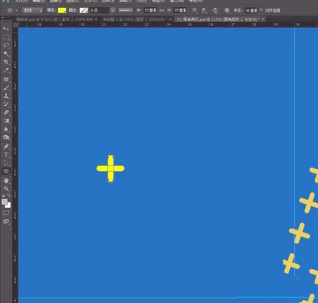Viewport: 318px width, 303px height.
Task: Toggle Quick Mask mode
Action: pos(6,213)
